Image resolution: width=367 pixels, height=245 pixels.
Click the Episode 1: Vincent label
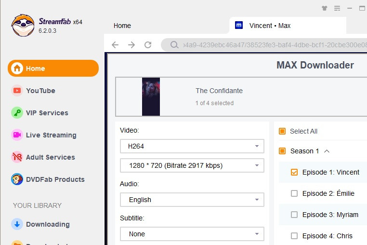coord(331,172)
